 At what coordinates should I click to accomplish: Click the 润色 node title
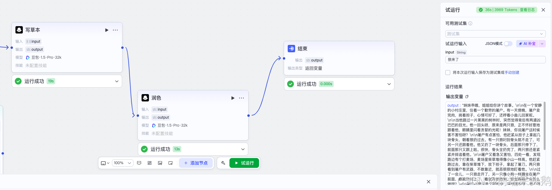(x=156, y=98)
